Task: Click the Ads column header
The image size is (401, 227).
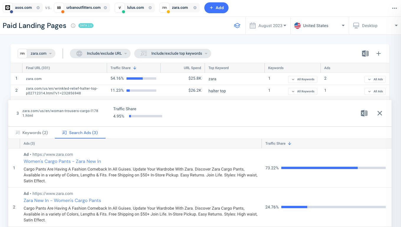Action: coord(327,68)
